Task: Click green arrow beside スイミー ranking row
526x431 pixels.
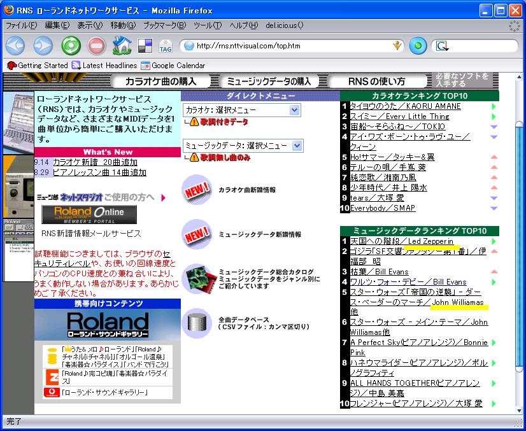Action: [x=494, y=117]
